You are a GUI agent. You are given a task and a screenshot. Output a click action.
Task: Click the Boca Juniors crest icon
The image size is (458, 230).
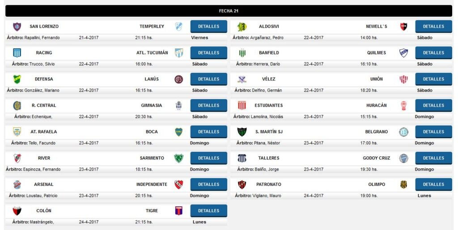click(x=179, y=132)
